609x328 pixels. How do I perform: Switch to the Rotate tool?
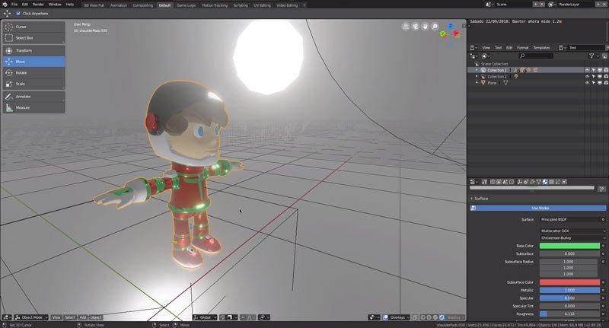[x=33, y=72]
